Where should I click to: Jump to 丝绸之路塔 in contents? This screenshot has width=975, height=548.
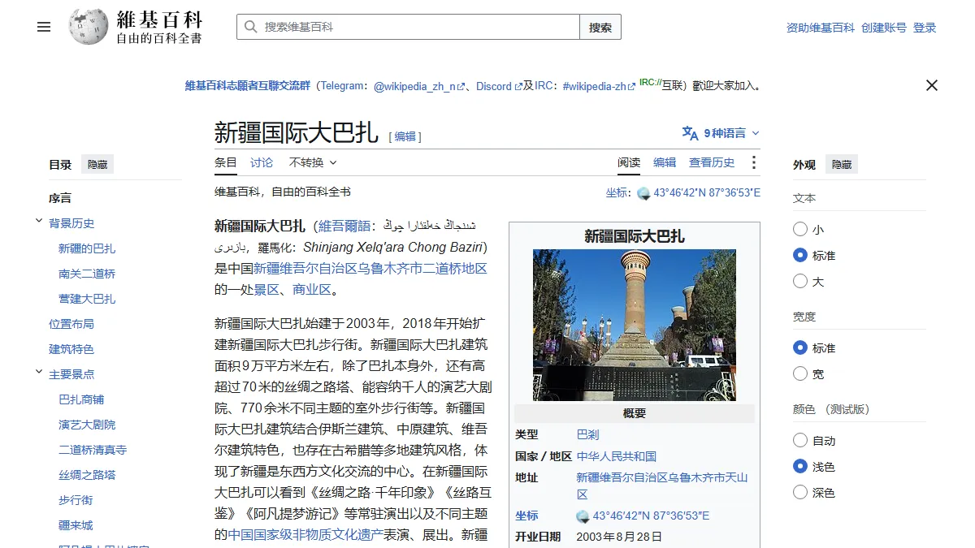(87, 475)
